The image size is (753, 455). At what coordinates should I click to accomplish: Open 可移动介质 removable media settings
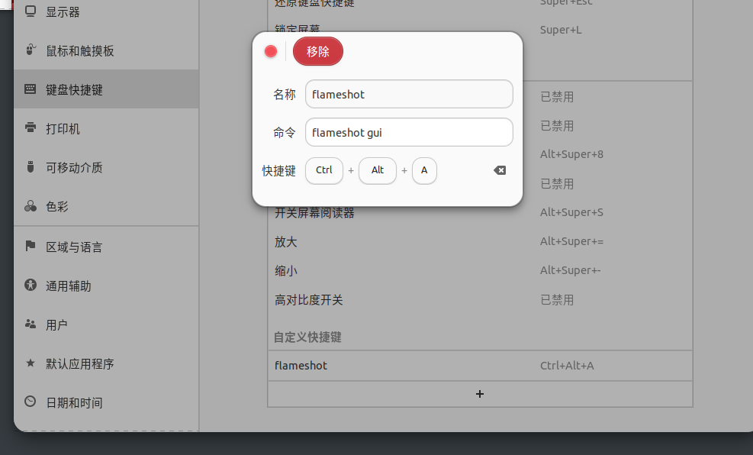coord(106,167)
